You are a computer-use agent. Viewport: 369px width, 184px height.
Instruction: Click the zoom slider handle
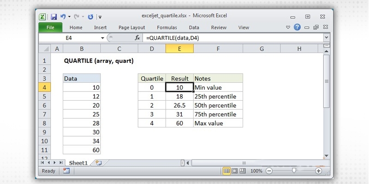coord(294,171)
